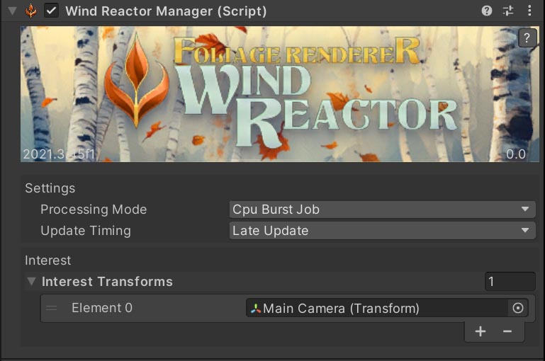Viewport: 545px width, 361px height.
Task: Open the Update Timing dropdown
Action: click(382, 231)
